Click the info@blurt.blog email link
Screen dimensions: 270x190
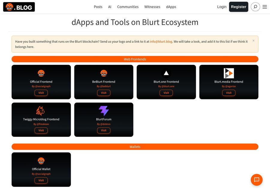click(161, 41)
